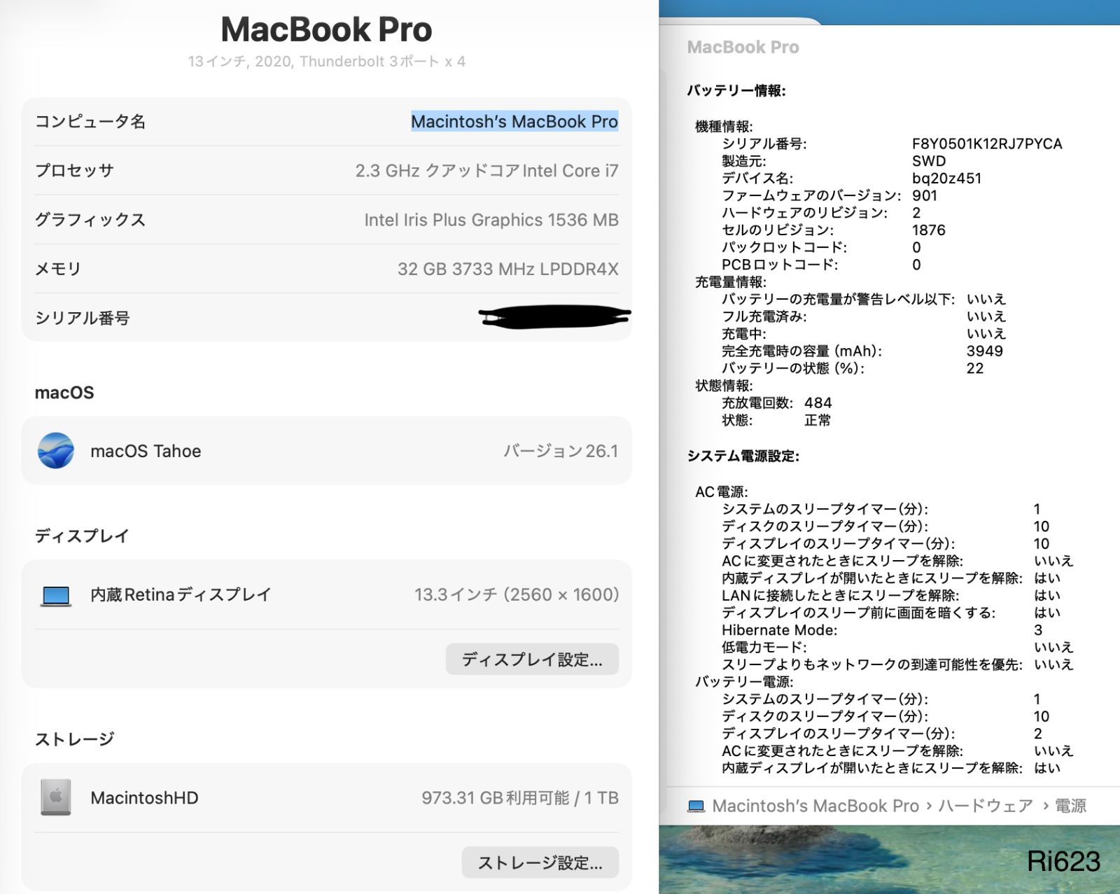Click the MacBook Pro title in System Information window

(x=743, y=47)
